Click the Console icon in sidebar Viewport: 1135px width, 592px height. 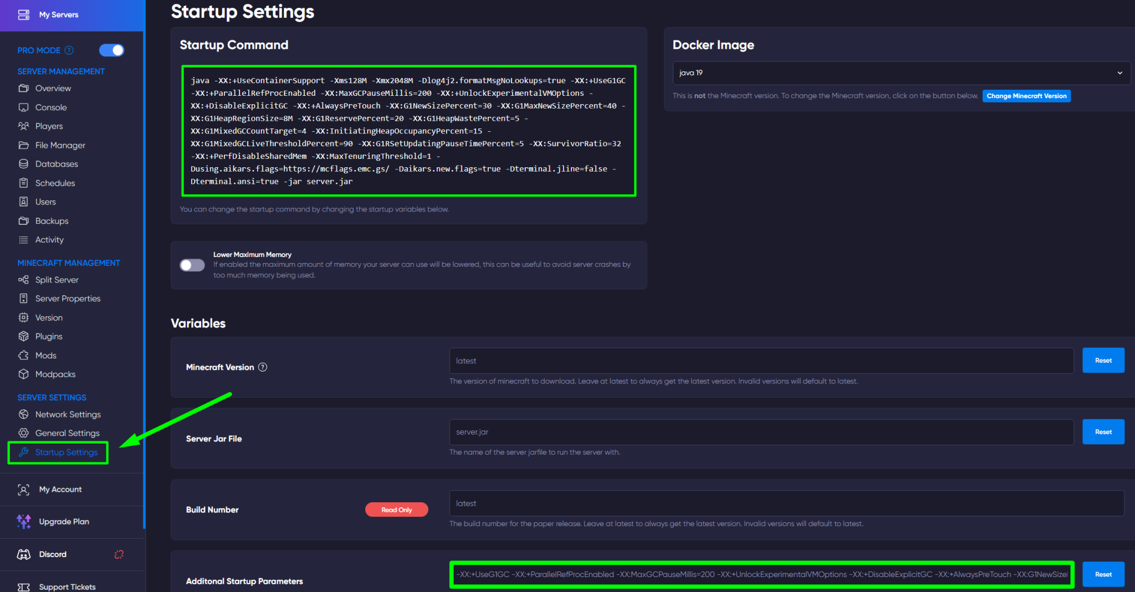23,107
